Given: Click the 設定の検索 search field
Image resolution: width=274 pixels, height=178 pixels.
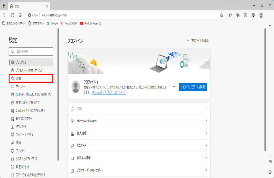Looking at the screenshot, I should coord(31,52).
